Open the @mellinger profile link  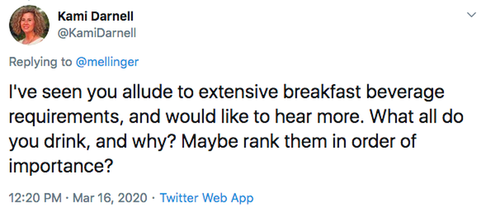[x=107, y=62]
